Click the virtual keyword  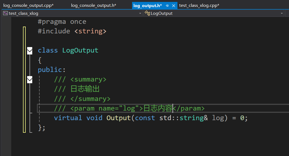pyautogui.click(x=68, y=118)
